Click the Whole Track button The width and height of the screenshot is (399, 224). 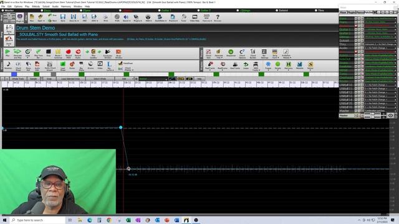(x=18, y=79)
